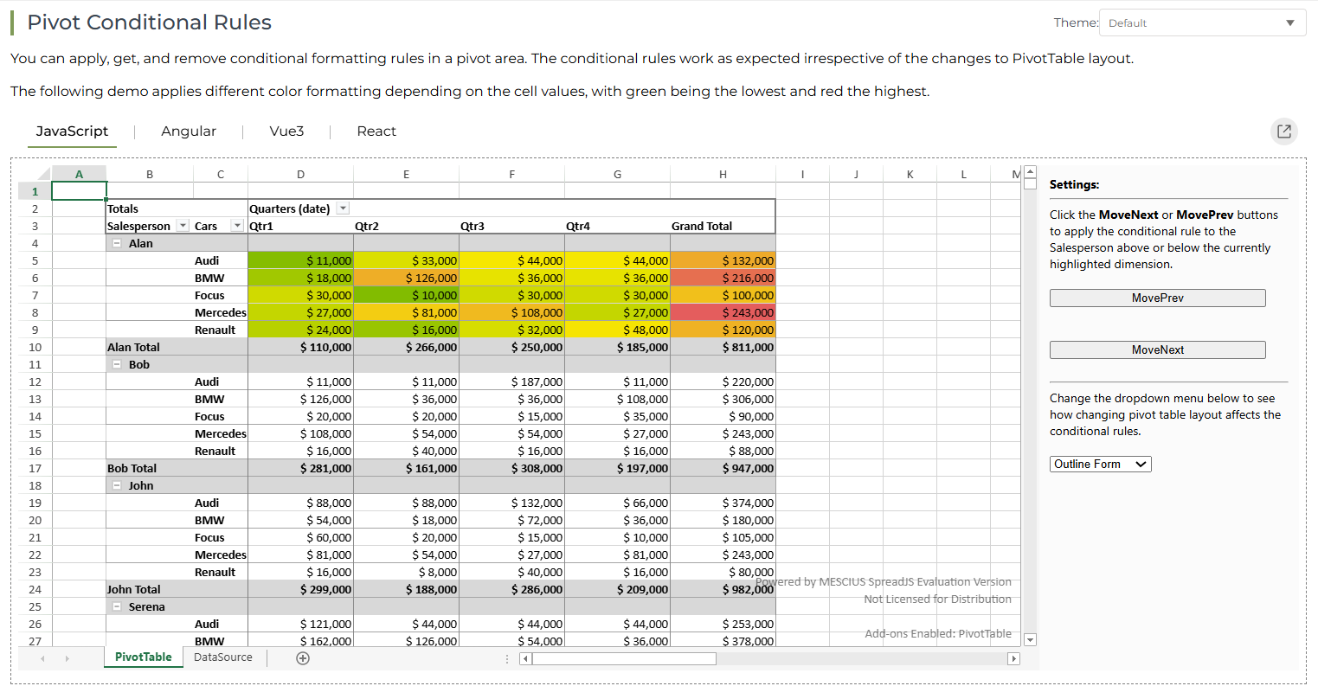Select cell A1
The height and width of the screenshot is (686, 1318).
click(79, 191)
